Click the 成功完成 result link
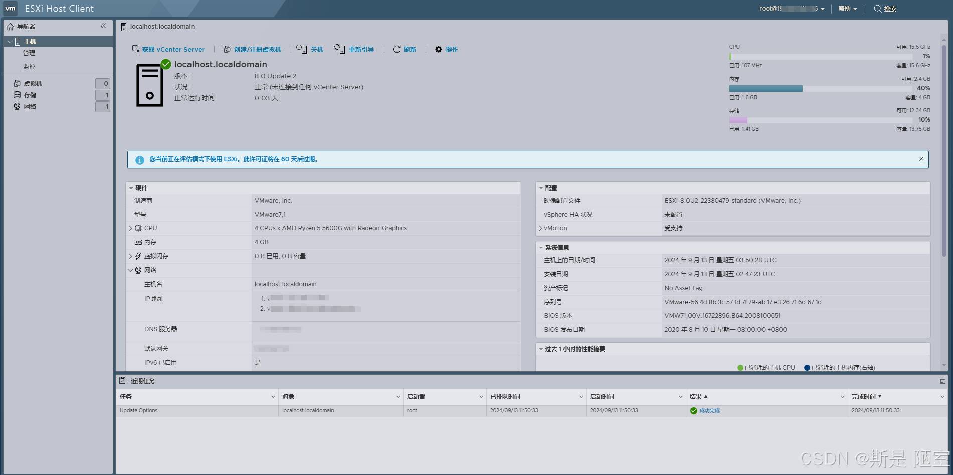The height and width of the screenshot is (475, 953). point(709,411)
